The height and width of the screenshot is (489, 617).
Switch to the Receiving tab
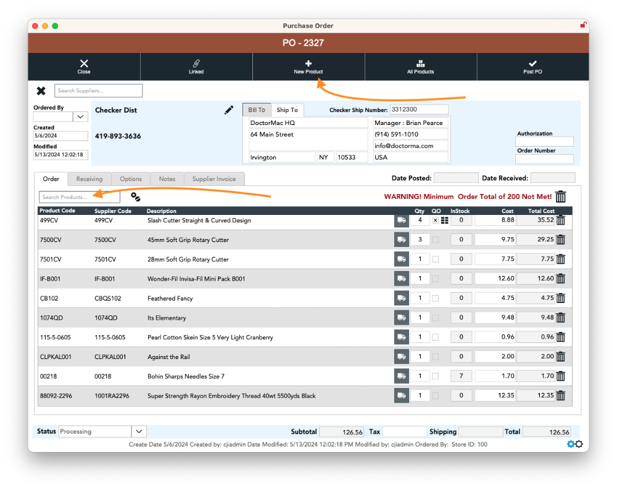coord(89,179)
